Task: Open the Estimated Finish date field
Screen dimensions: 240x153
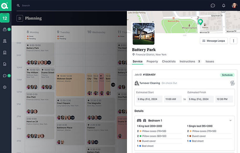Action: tap(201, 99)
